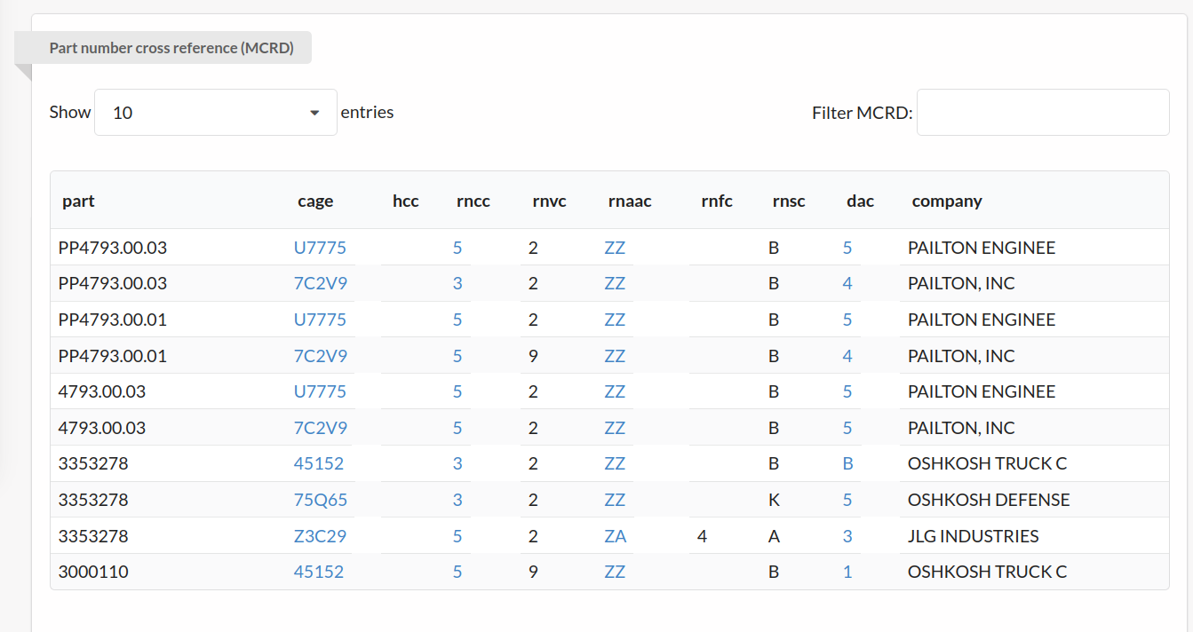Image resolution: width=1193 pixels, height=632 pixels.
Task: Select rnvc value 9 in 3000110 row
Action: pos(533,572)
